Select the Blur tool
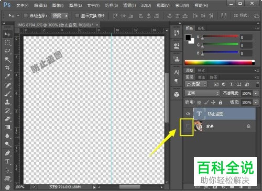 tap(7, 136)
